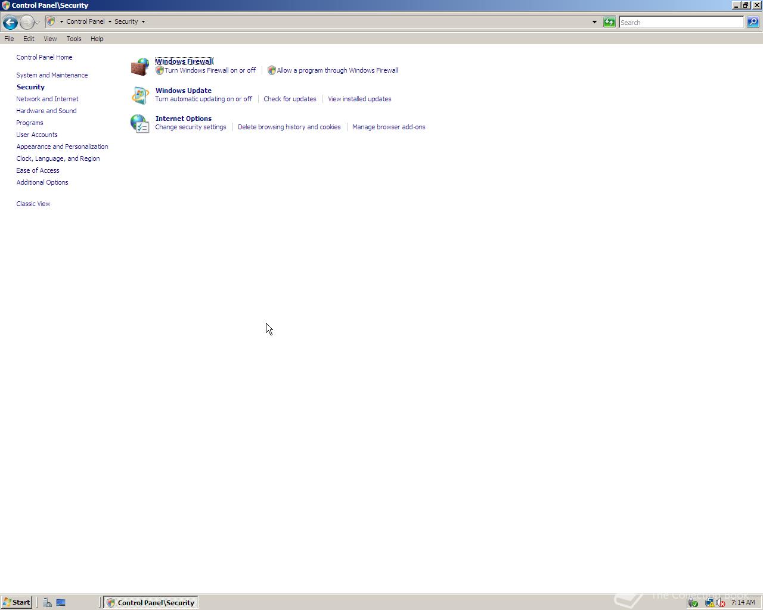This screenshot has height=610, width=763.
Task: Select the Security category in sidebar
Action: pyautogui.click(x=30, y=87)
